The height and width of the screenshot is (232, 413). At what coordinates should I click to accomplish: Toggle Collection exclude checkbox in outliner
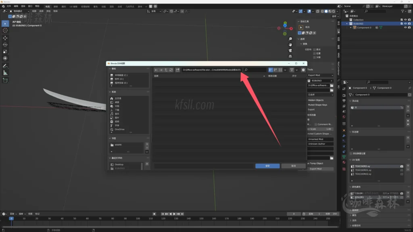click(x=401, y=20)
